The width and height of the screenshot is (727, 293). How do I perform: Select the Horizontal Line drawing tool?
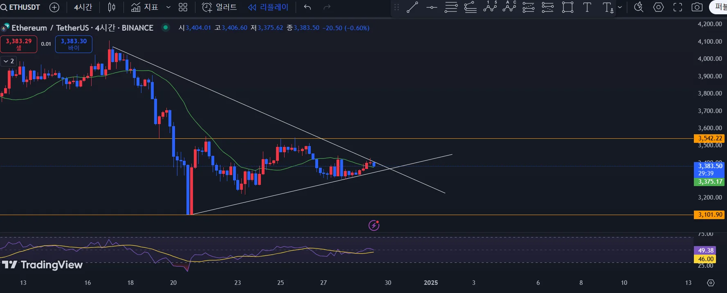point(431,7)
